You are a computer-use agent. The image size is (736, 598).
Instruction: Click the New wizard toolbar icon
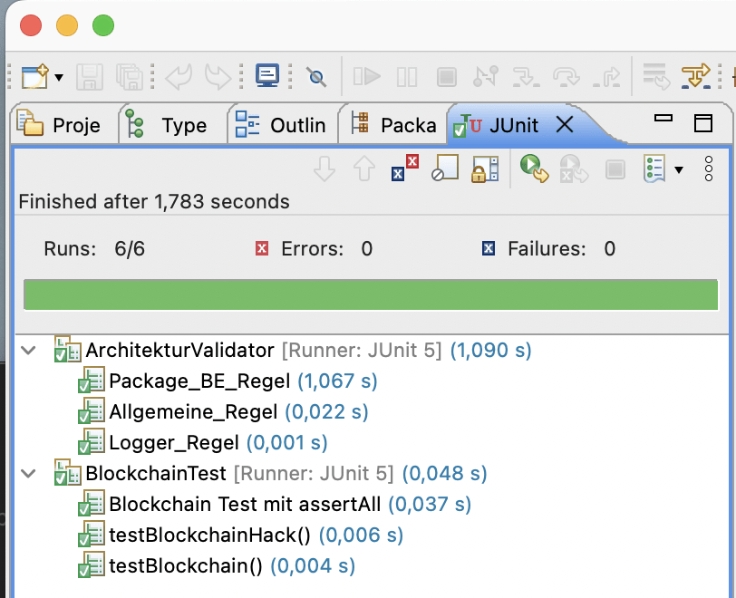tap(34, 76)
